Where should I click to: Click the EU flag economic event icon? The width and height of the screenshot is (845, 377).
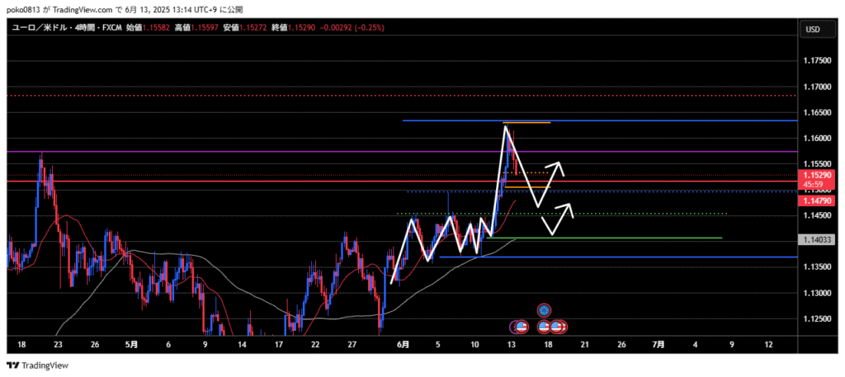(544, 310)
